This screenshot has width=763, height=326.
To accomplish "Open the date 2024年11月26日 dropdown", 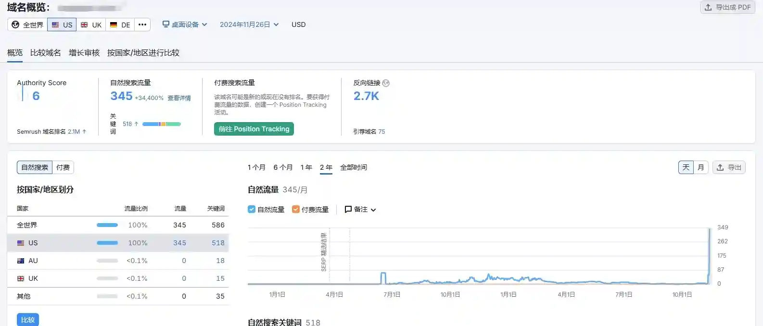I will (249, 25).
